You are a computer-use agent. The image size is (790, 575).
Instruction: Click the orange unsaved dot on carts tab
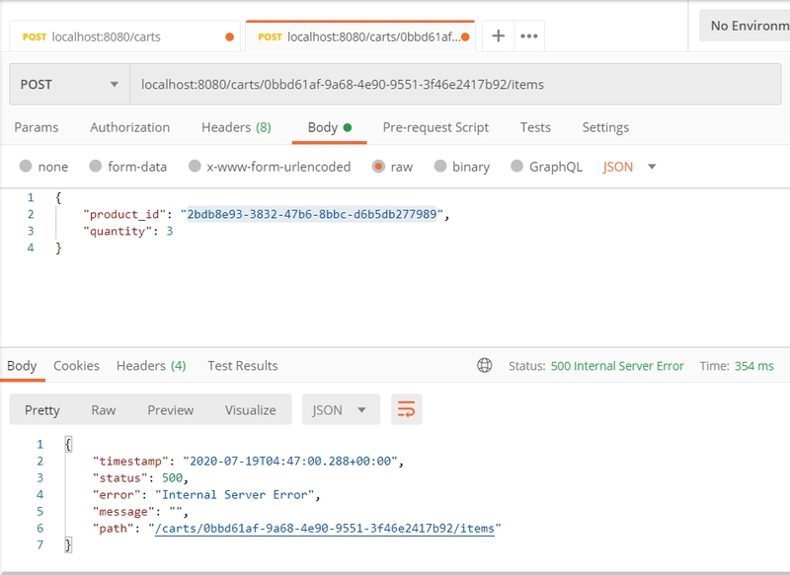click(230, 37)
